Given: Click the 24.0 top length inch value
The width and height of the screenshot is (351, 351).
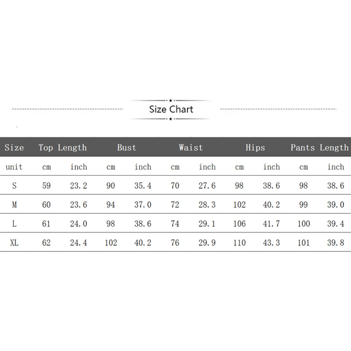Looking at the screenshot, I should (x=79, y=224).
